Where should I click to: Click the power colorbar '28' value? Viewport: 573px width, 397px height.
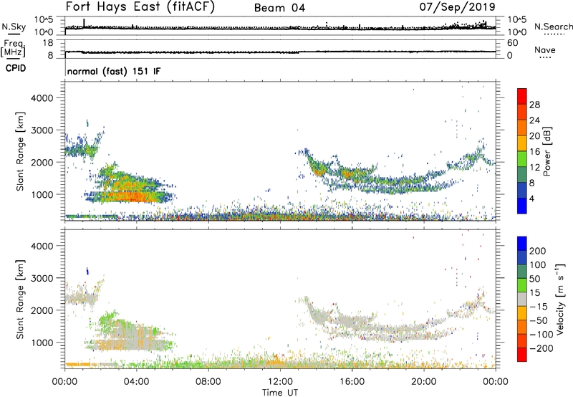(x=534, y=105)
